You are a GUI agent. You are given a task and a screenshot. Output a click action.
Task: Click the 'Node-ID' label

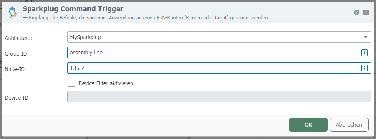click(15, 69)
